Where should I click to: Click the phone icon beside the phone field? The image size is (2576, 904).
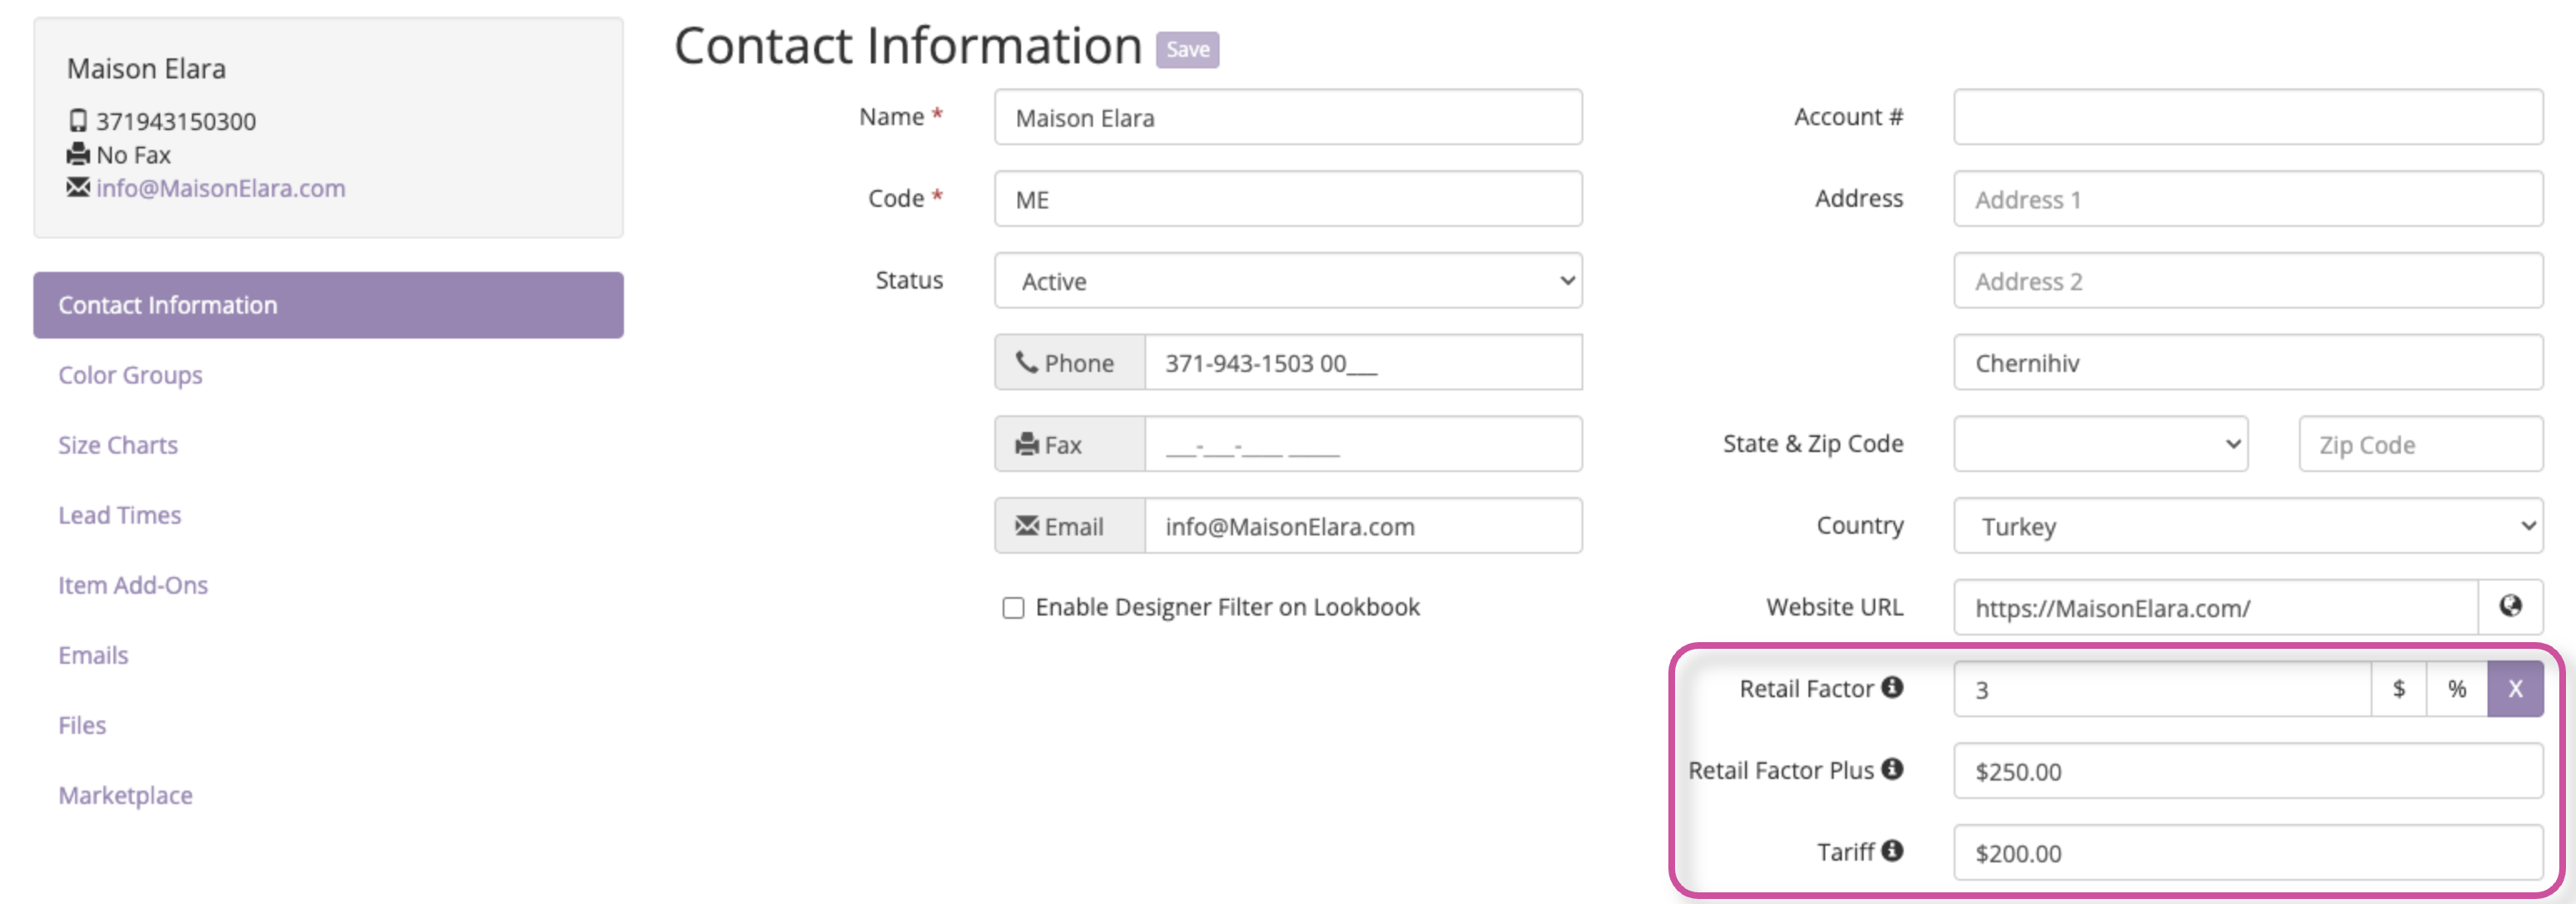[x=1027, y=362]
